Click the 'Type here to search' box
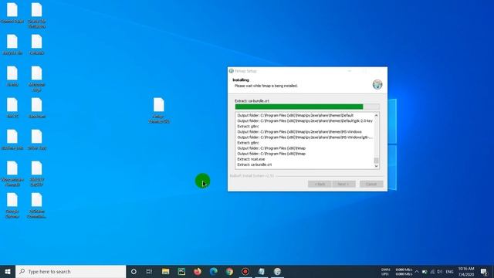 70,272
